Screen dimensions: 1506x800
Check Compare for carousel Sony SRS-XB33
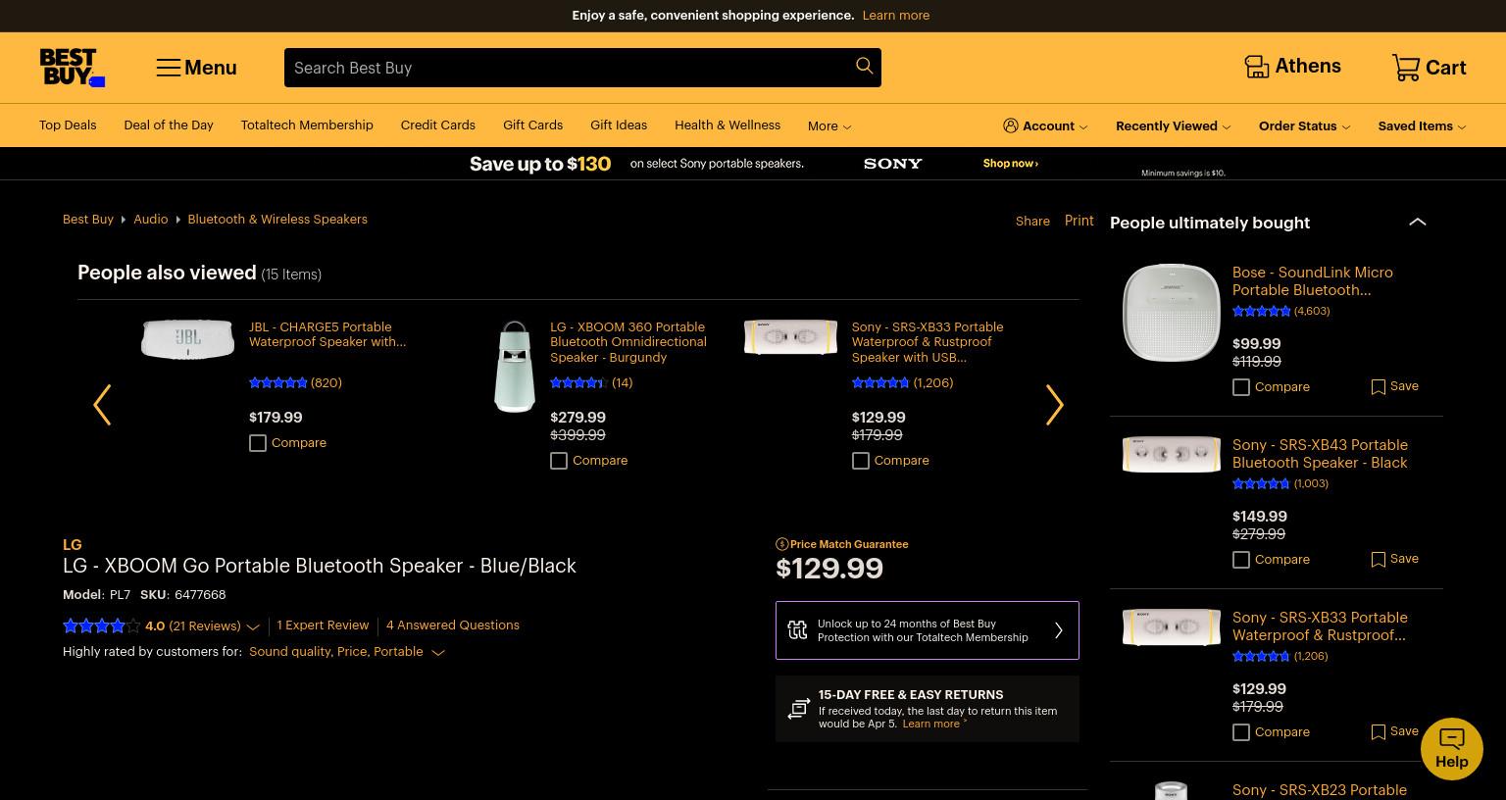pos(861,461)
